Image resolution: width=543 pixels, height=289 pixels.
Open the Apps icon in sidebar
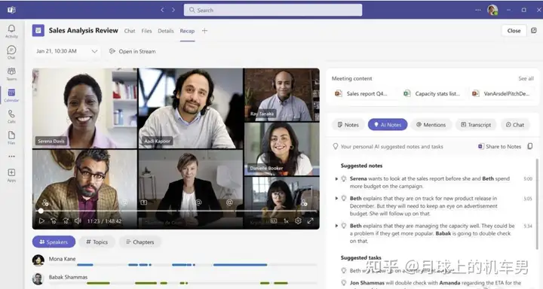click(11, 175)
